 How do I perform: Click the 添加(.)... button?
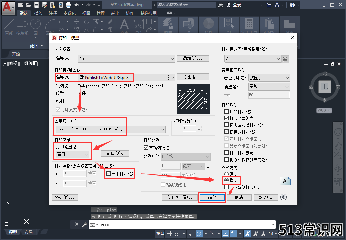click(193, 58)
